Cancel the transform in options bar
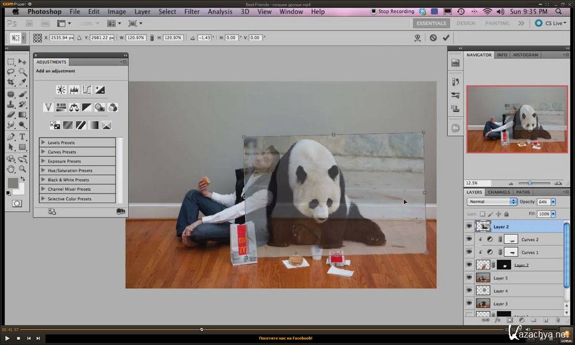 tap(433, 37)
